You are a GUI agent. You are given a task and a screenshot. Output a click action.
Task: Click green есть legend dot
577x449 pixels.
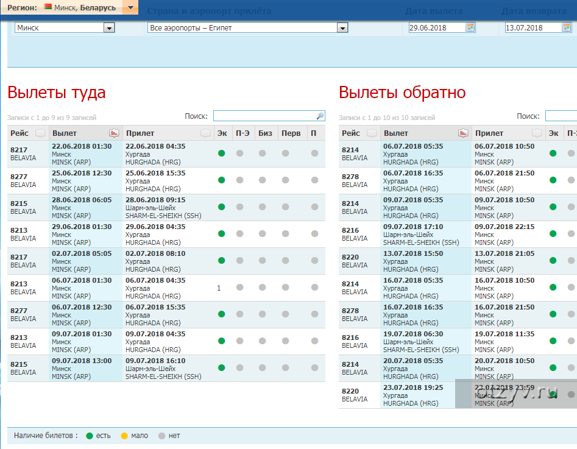pyautogui.click(x=90, y=436)
